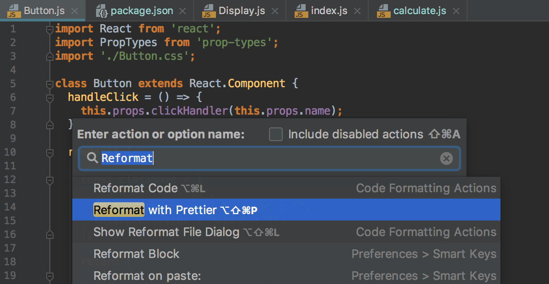
Task: Enable the Include disabled actions checkbox
Action: coord(275,134)
